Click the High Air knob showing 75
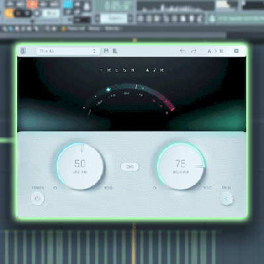 pyautogui.click(x=181, y=166)
